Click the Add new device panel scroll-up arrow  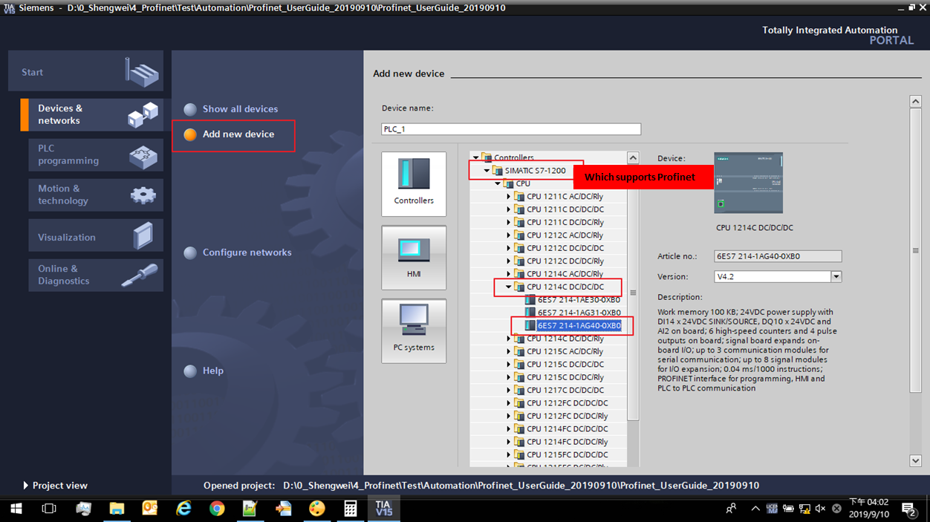916,101
